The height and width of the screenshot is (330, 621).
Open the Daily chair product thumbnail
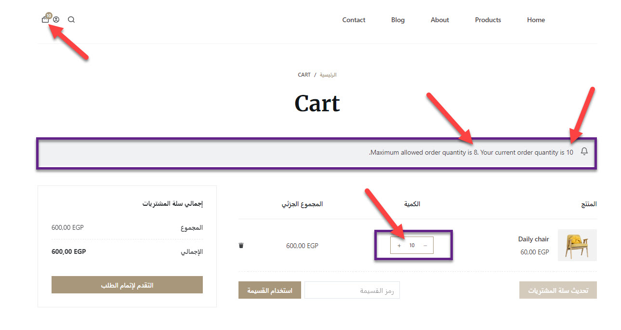pyautogui.click(x=577, y=245)
